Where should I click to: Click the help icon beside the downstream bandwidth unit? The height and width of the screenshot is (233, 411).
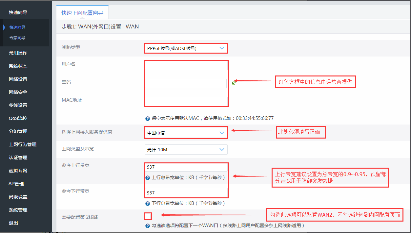(148, 203)
